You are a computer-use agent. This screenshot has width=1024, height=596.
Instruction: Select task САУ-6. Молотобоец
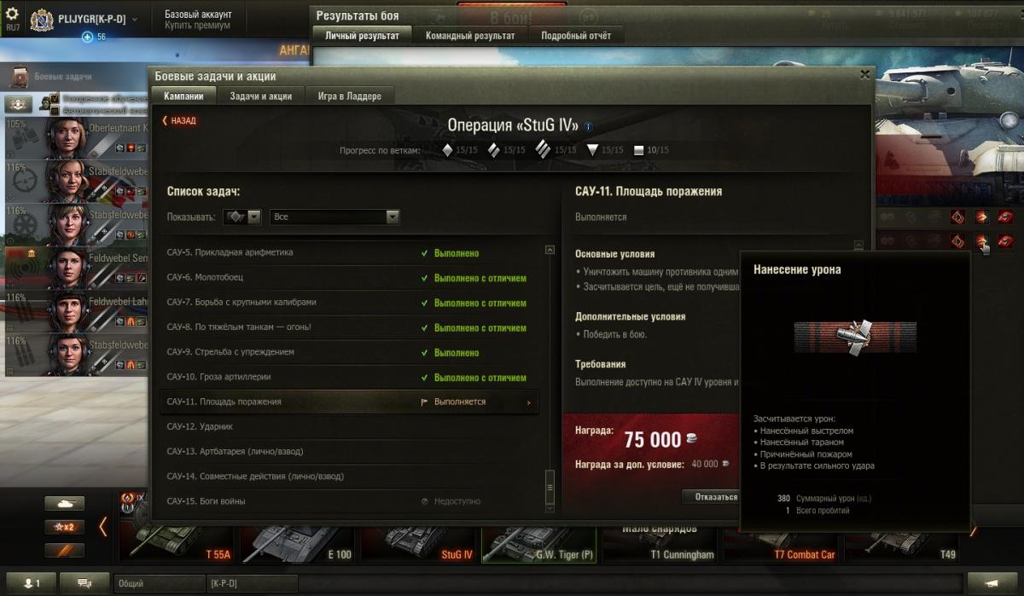(350, 278)
